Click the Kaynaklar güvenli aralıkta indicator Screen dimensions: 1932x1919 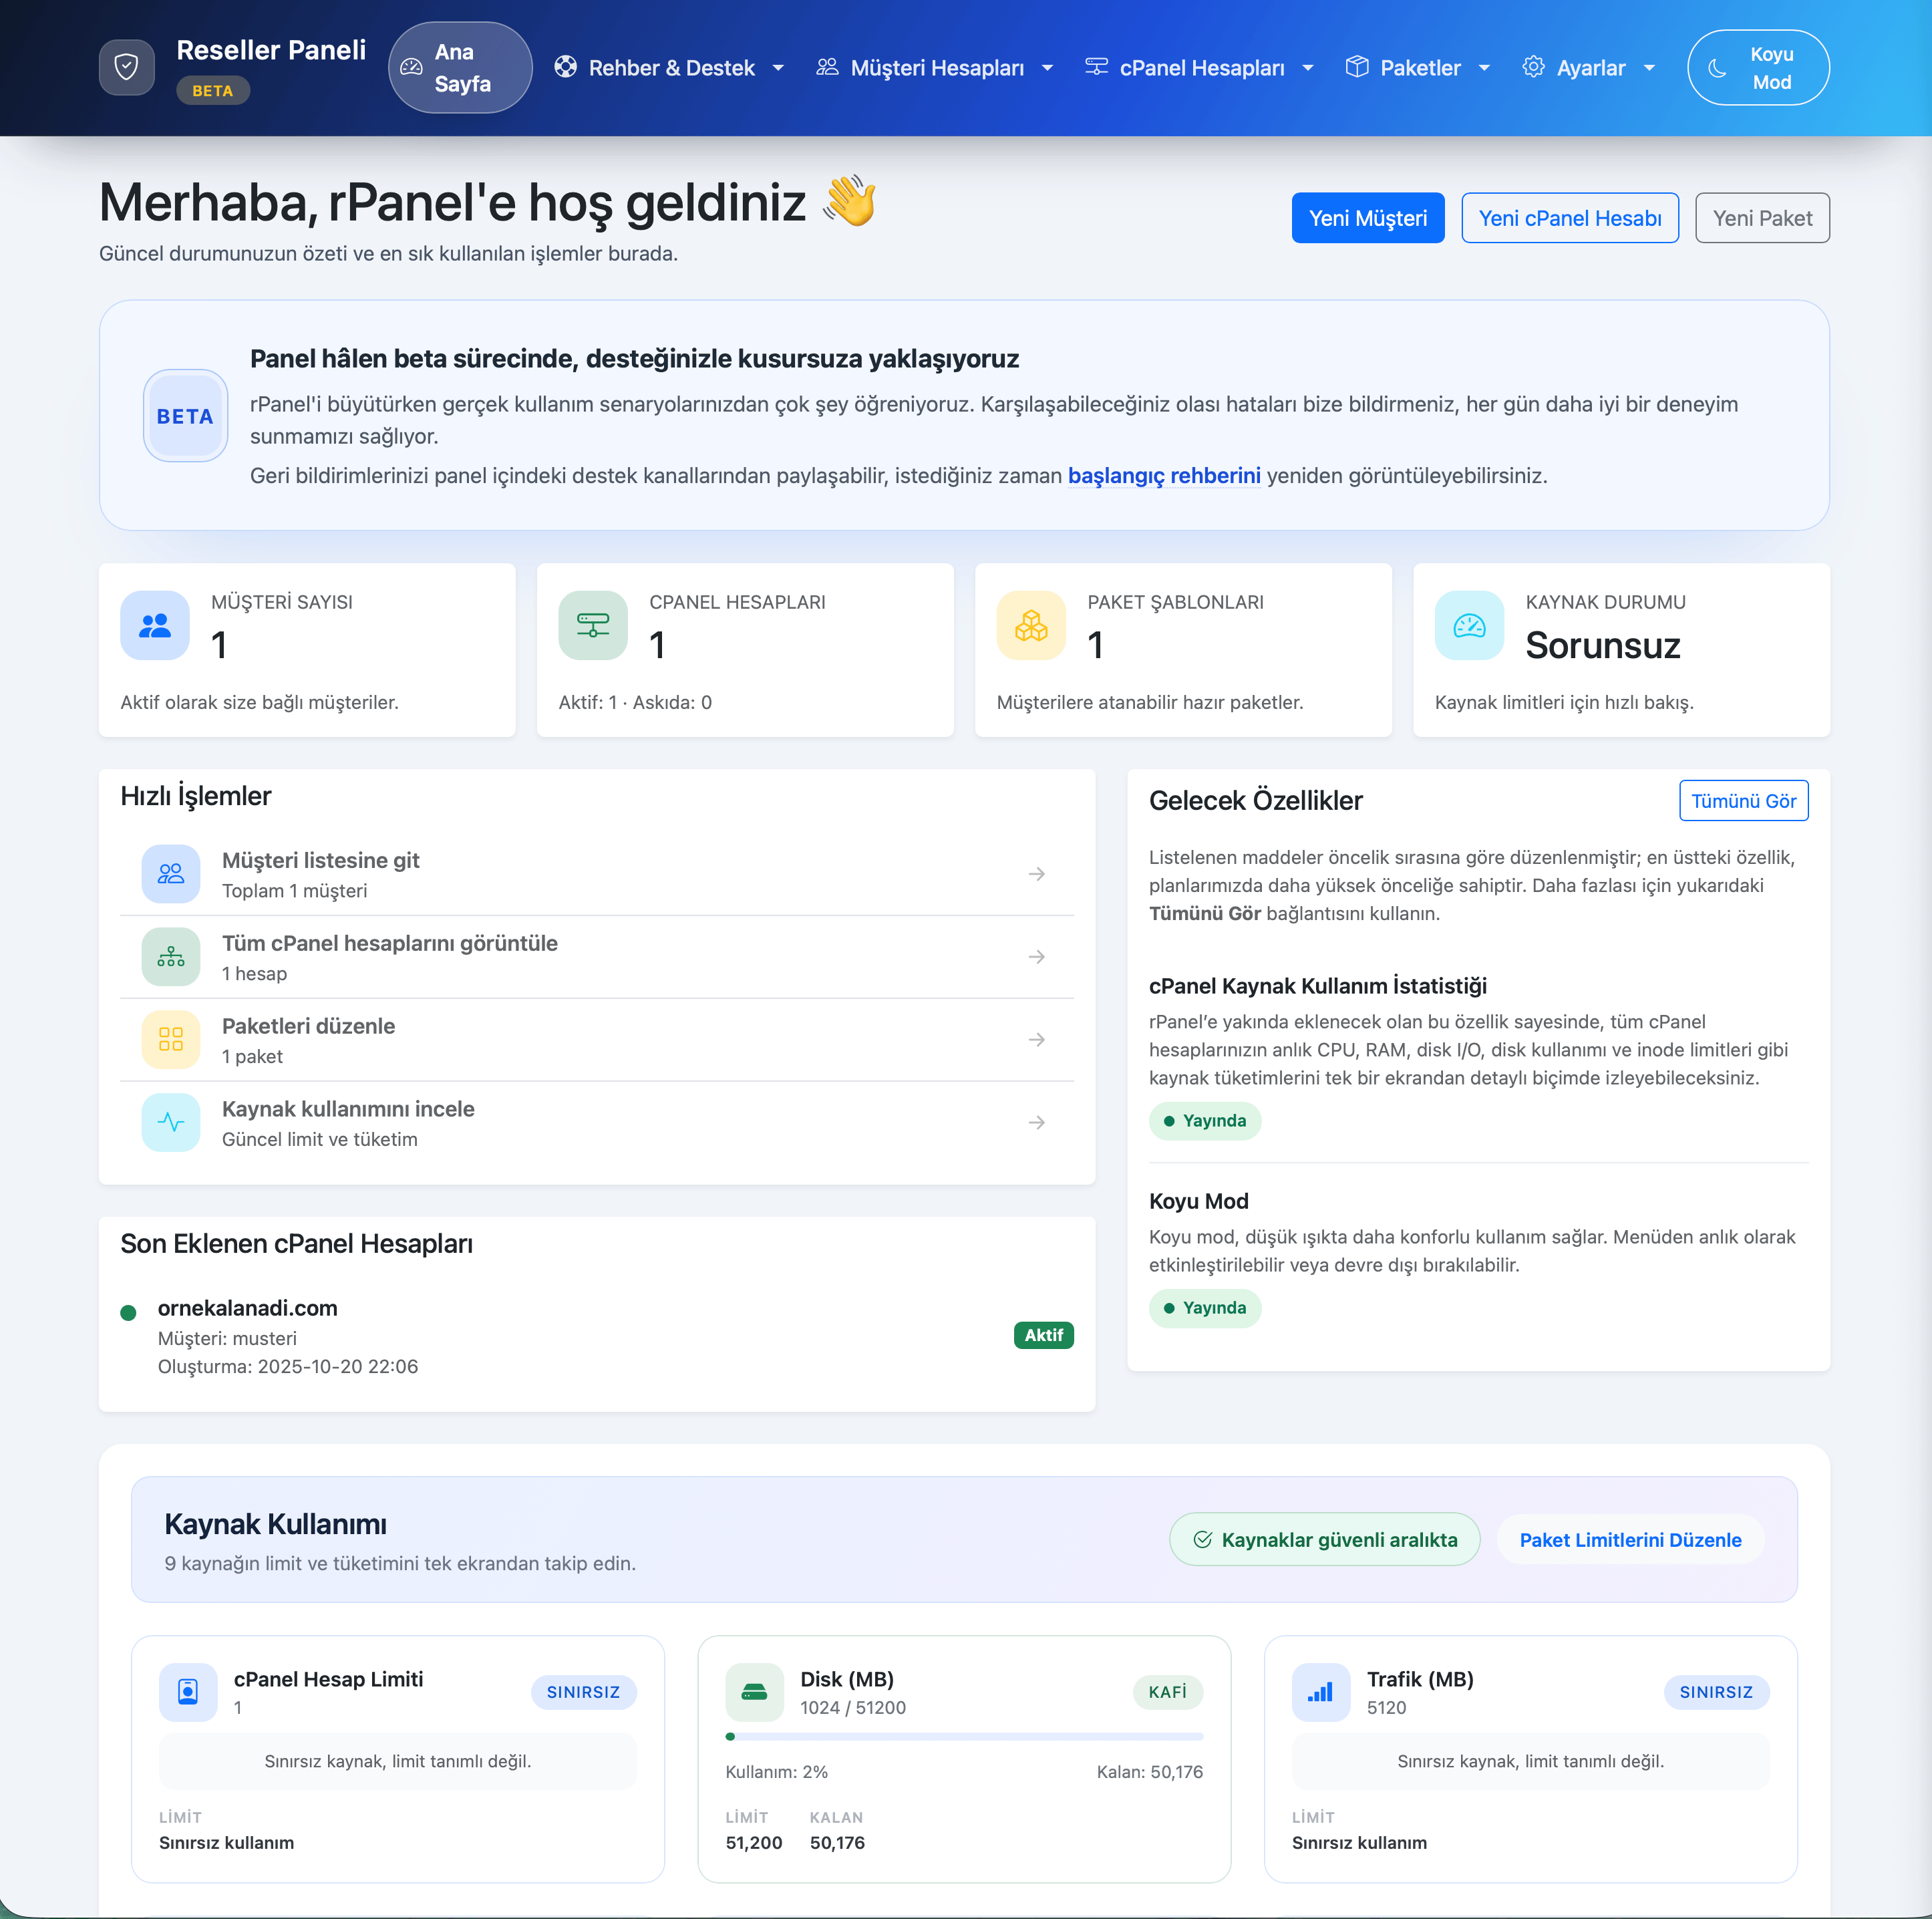pos(1324,1539)
